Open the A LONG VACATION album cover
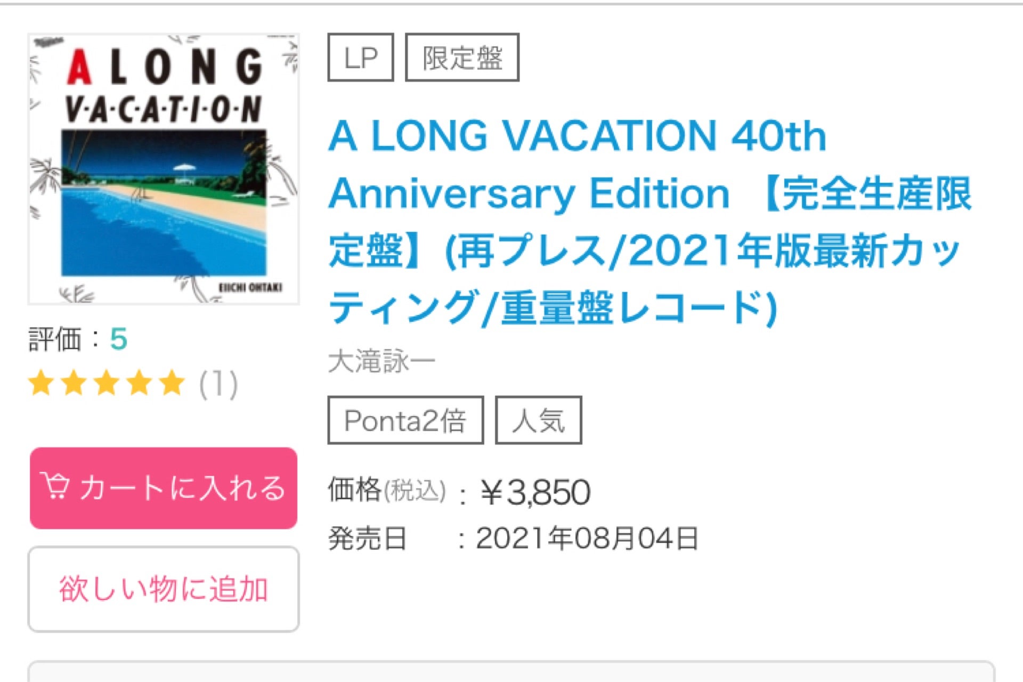 (x=164, y=169)
